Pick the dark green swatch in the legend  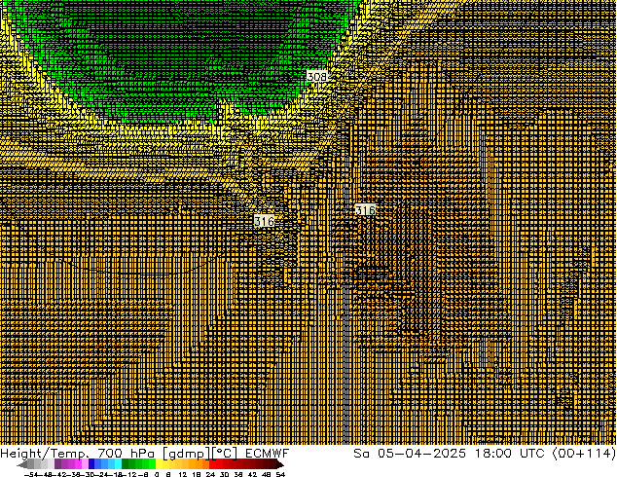tap(126, 464)
